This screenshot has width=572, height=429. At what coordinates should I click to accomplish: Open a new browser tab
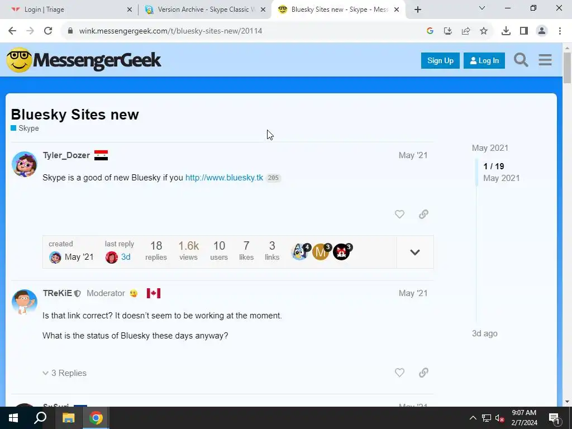click(418, 9)
